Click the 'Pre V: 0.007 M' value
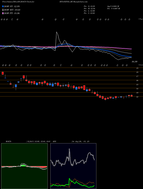Viewport: 143px width, 189px height. click(113, 9)
